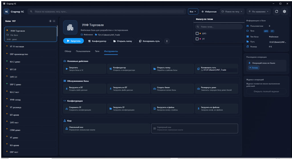The image size is (292, 159).
Task: Click the ЕРП tag badge in info panel
Action: click(x=266, y=31)
